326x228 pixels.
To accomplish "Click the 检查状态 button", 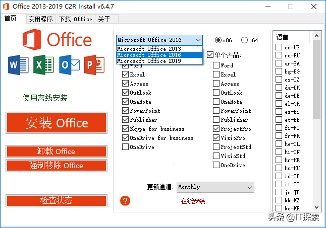I will click(x=57, y=200).
